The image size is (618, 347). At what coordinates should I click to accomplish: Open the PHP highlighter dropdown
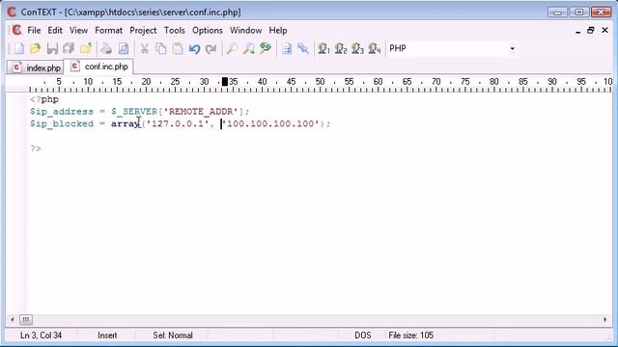[512, 48]
